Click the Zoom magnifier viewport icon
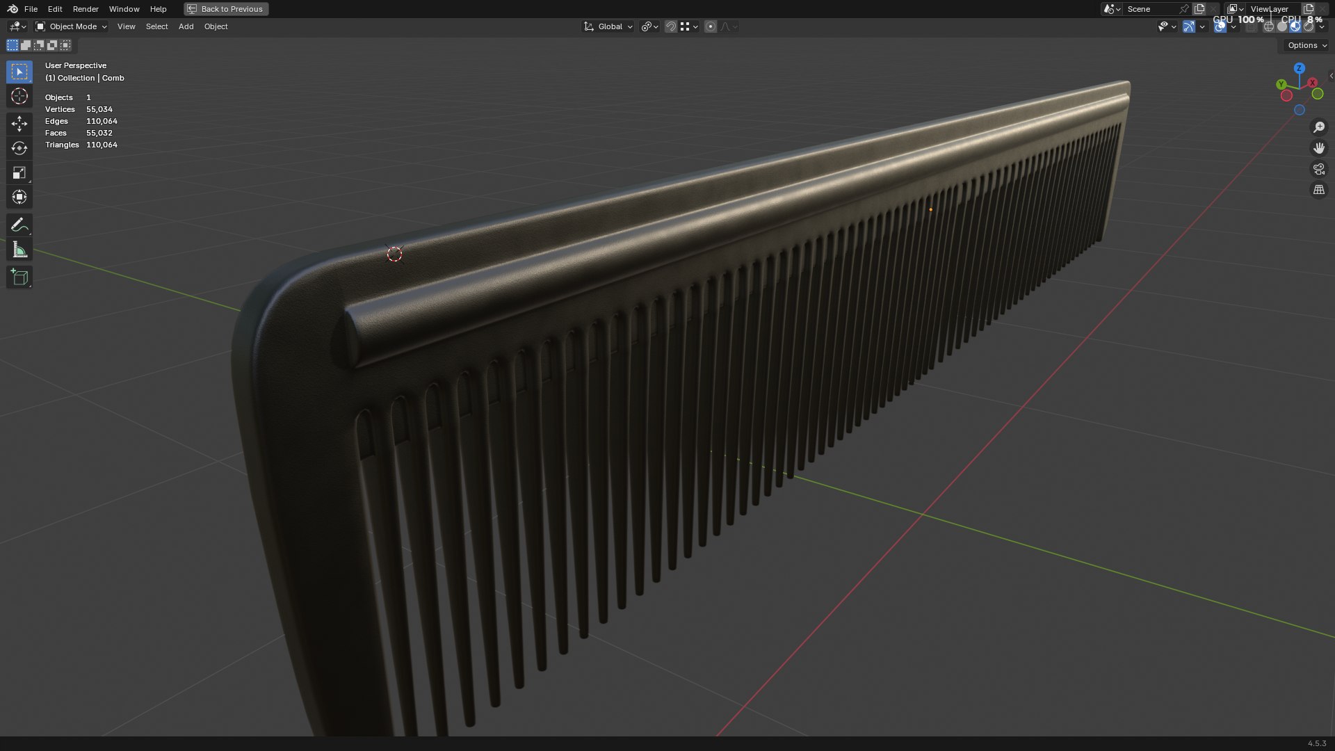The image size is (1335, 751). pyautogui.click(x=1319, y=127)
